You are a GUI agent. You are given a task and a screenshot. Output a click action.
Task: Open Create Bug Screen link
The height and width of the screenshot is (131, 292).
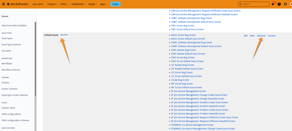(180, 80)
